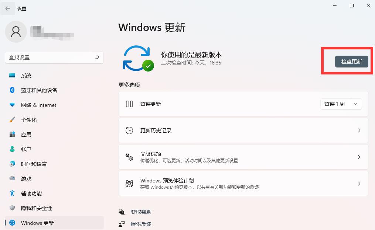Expand 更新历史记录 via its chevron
Viewport: 375px width, 230px height.
click(x=359, y=130)
